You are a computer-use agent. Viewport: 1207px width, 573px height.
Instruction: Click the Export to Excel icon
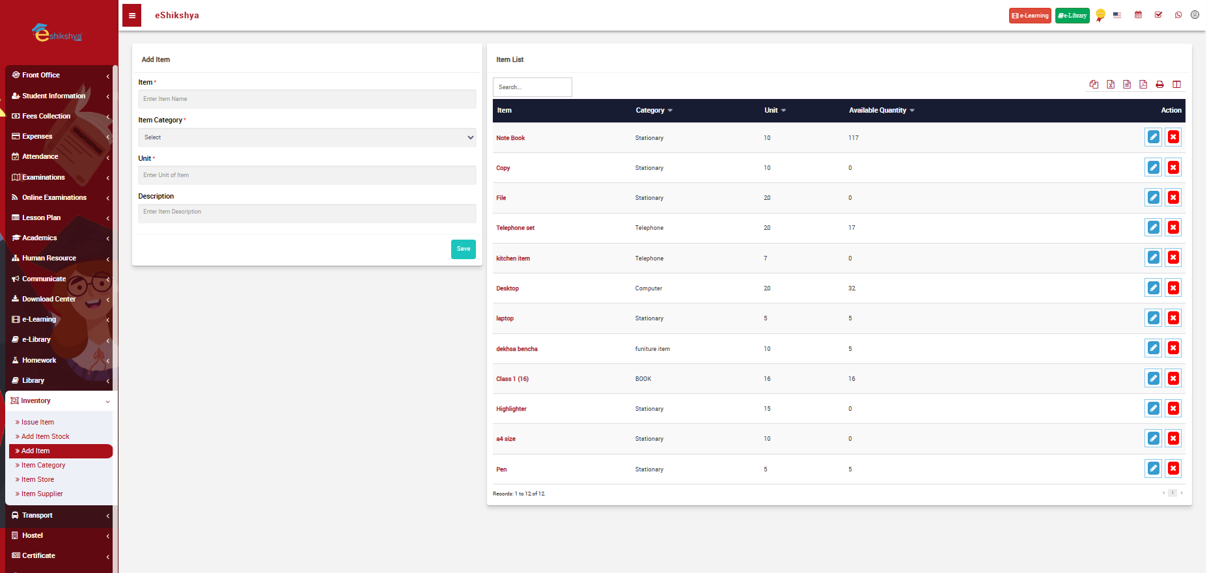(1111, 85)
